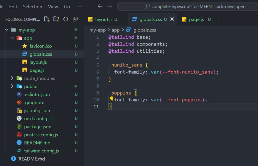Collapse the my-app folder

point(7,30)
